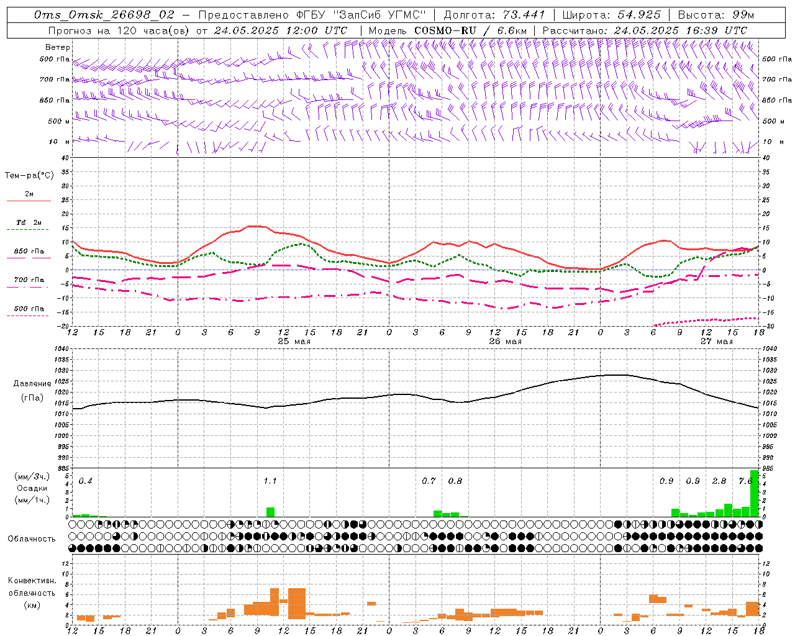Viewport: 795px width, 636px height.
Task: Click the model name COSMO-RU / 6.6км
Action: (x=470, y=30)
